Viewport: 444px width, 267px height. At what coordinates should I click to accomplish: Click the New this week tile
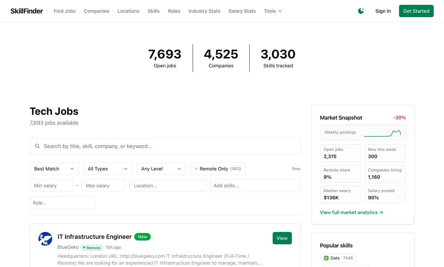385,153
